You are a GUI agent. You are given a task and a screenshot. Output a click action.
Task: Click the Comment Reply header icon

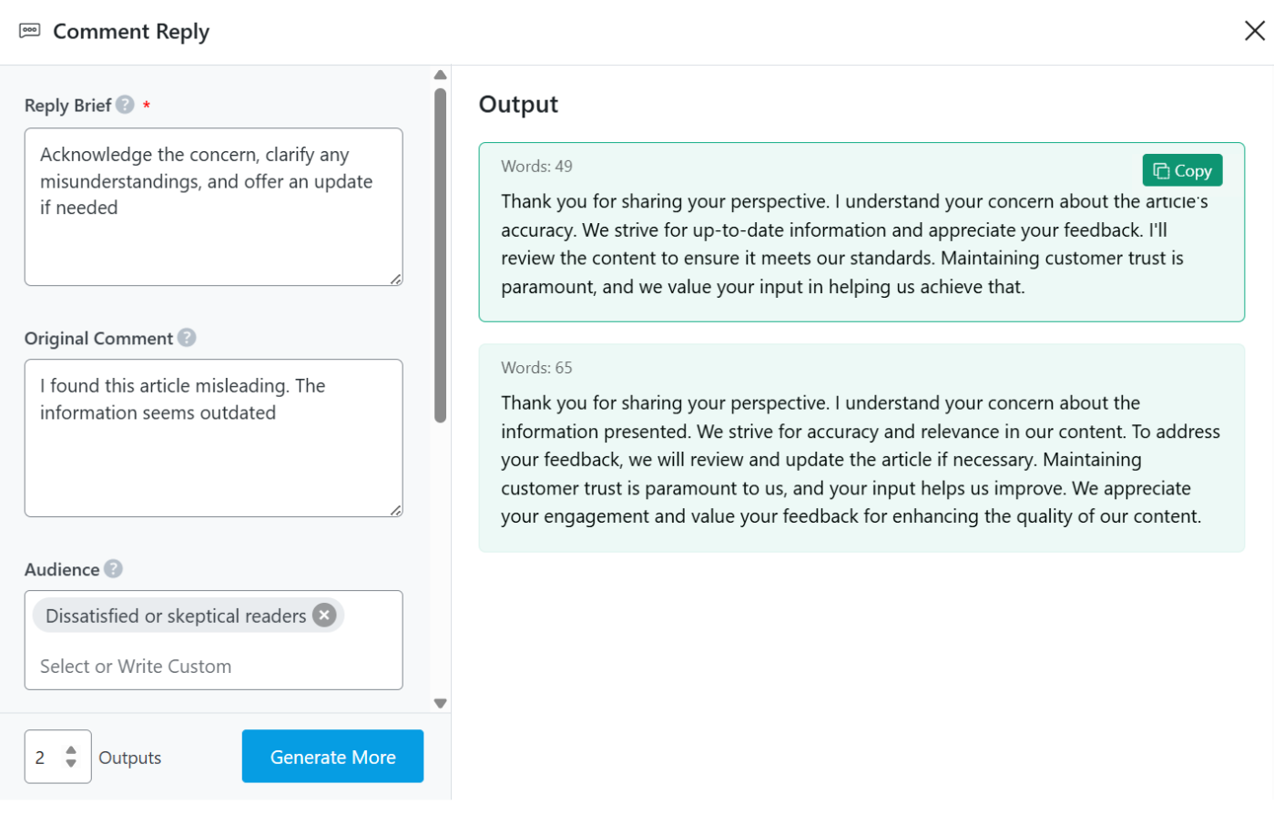(x=30, y=31)
